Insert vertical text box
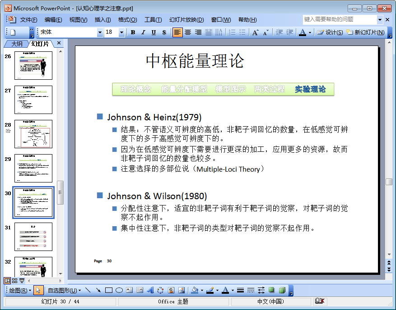Image resolution: width=396 pixels, height=310 pixels. click(x=140, y=290)
